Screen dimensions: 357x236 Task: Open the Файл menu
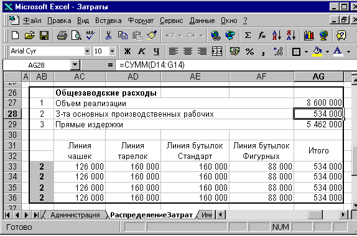[32, 20]
